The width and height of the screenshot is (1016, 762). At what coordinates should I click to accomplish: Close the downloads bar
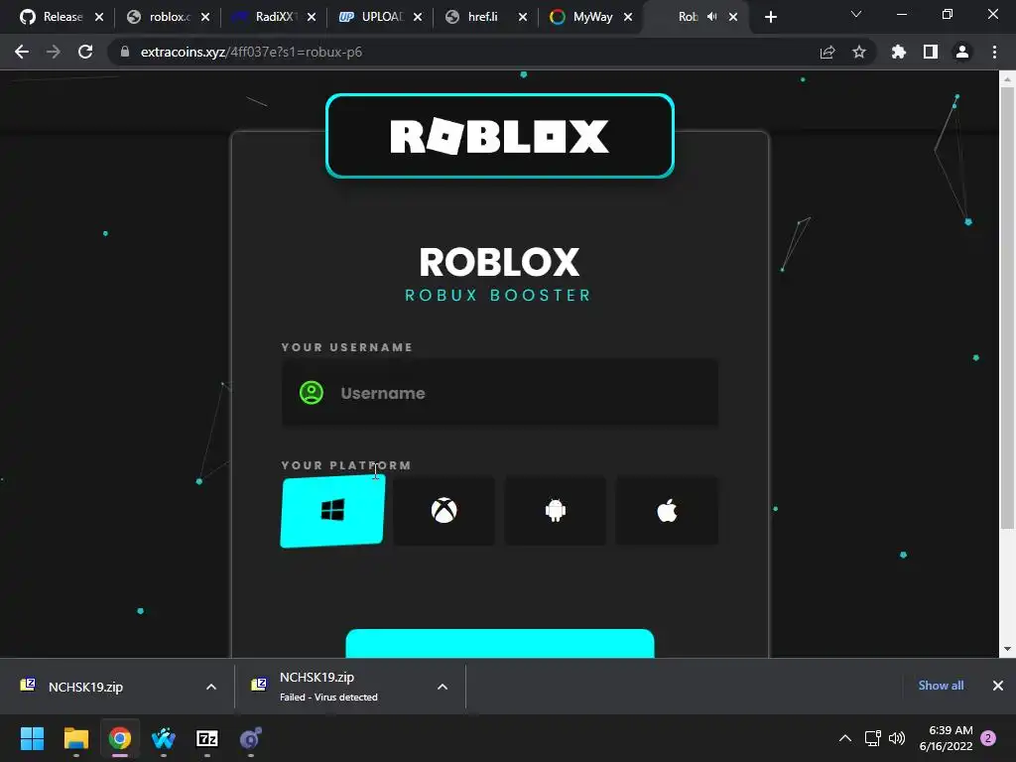(x=998, y=686)
